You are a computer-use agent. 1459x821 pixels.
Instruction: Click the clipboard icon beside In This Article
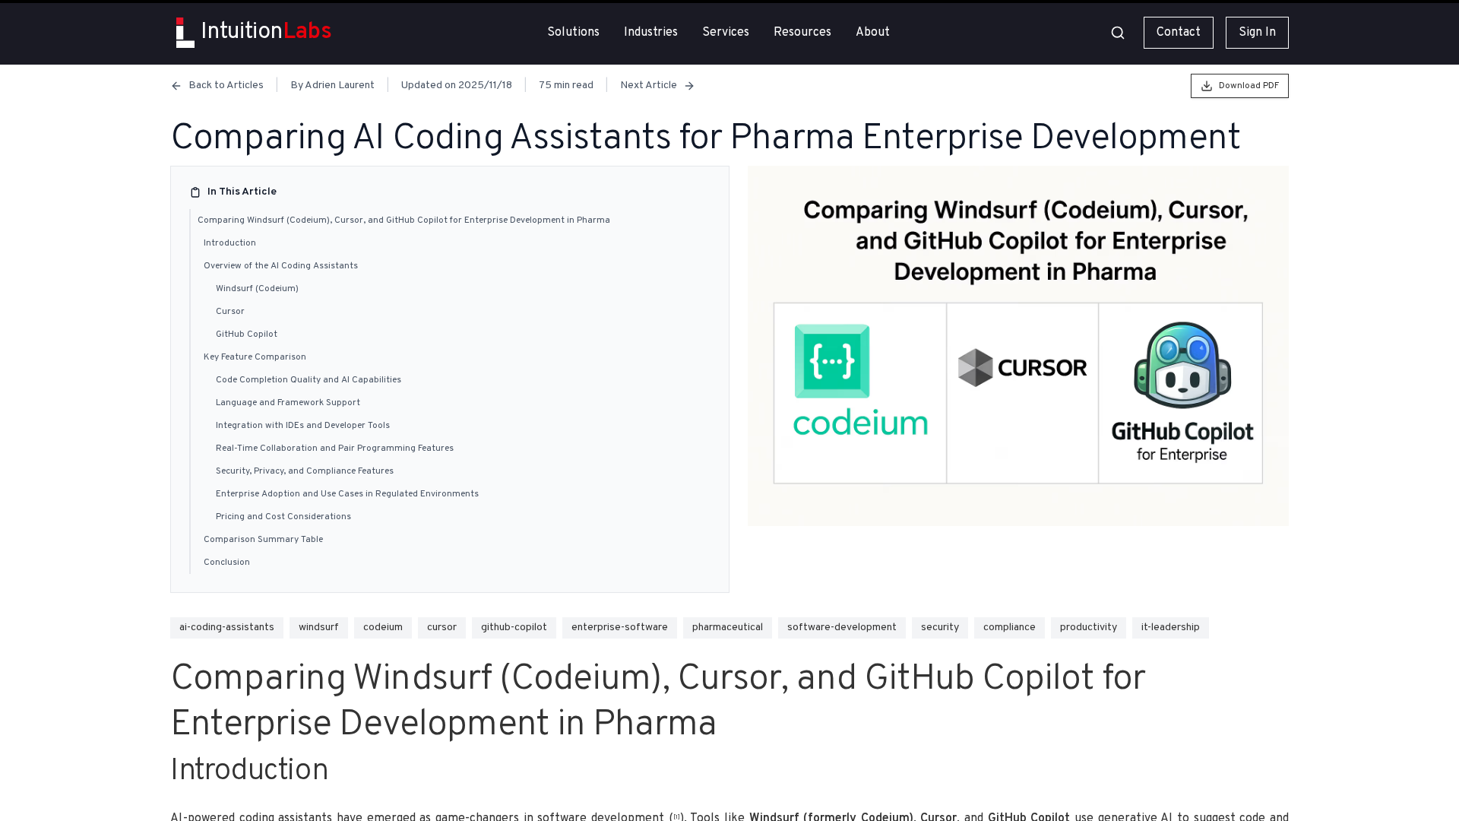[x=195, y=192]
